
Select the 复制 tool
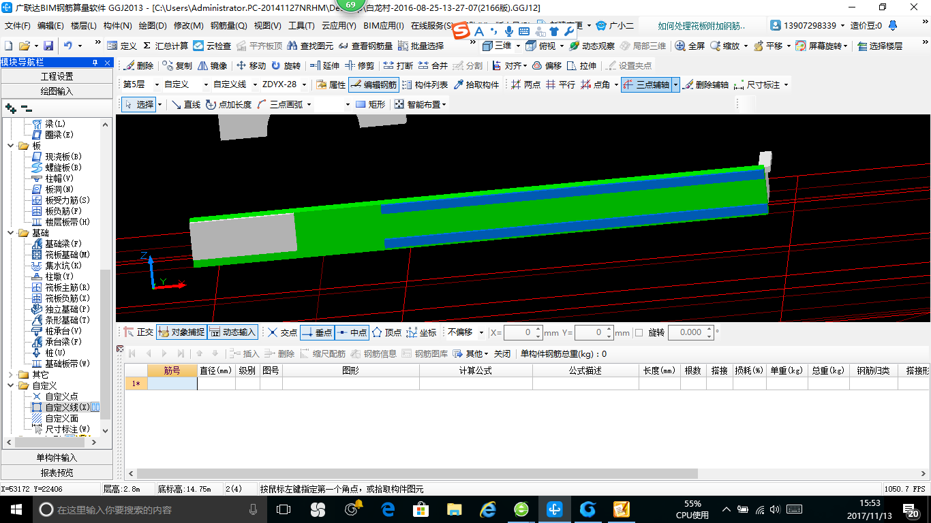tap(177, 66)
